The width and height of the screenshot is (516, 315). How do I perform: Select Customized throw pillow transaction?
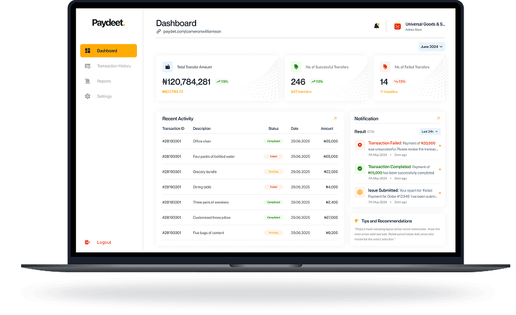[x=250, y=218]
